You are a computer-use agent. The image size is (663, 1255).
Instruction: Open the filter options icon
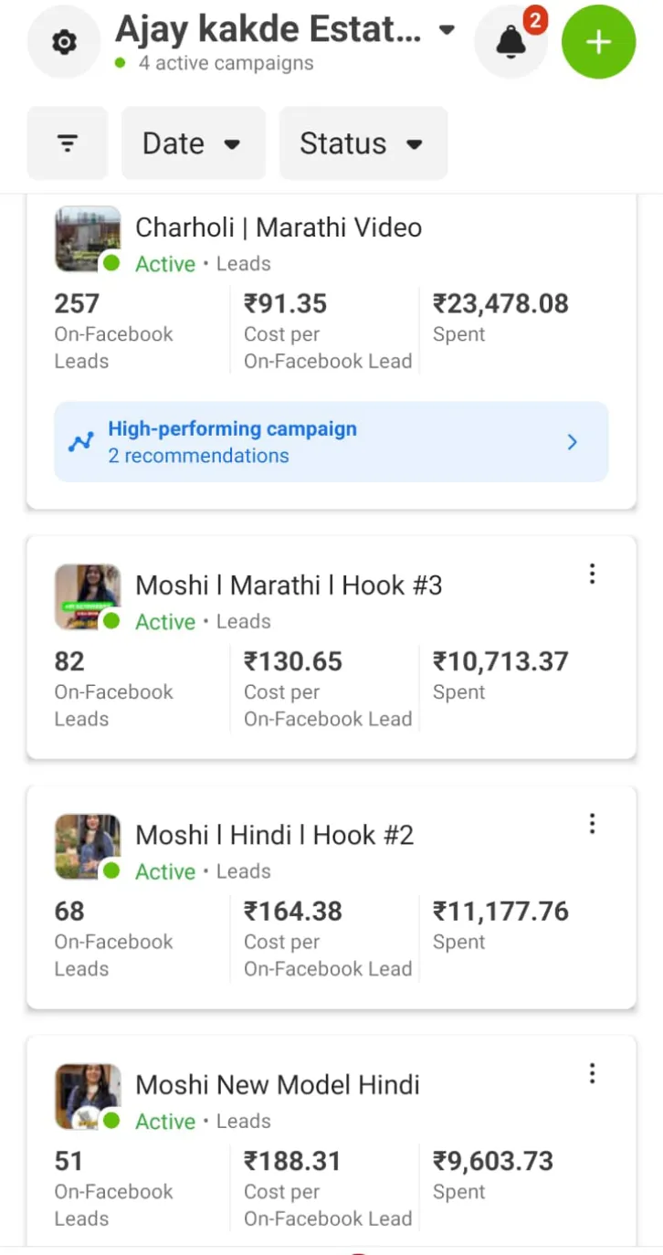coord(68,143)
